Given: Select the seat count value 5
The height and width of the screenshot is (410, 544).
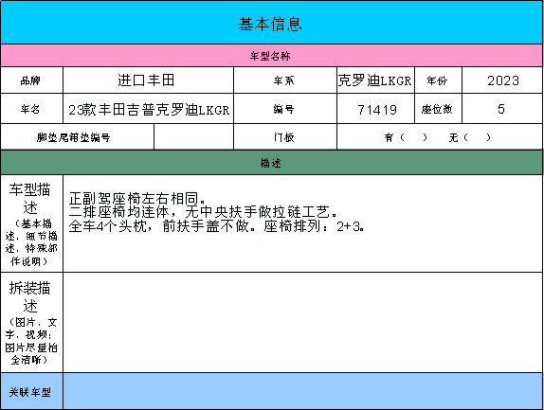Looking at the screenshot, I should (502, 109).
